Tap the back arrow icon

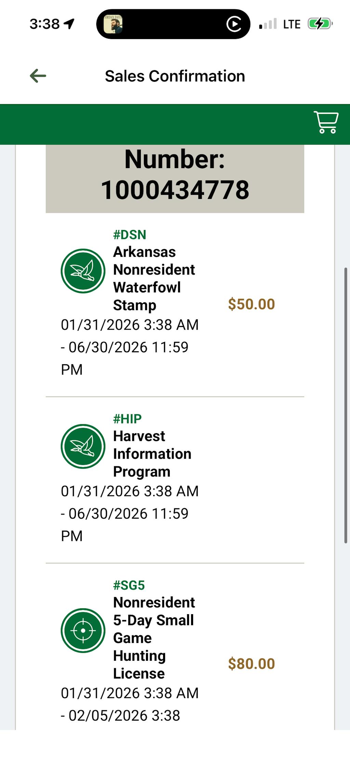(x=38, y=76)
